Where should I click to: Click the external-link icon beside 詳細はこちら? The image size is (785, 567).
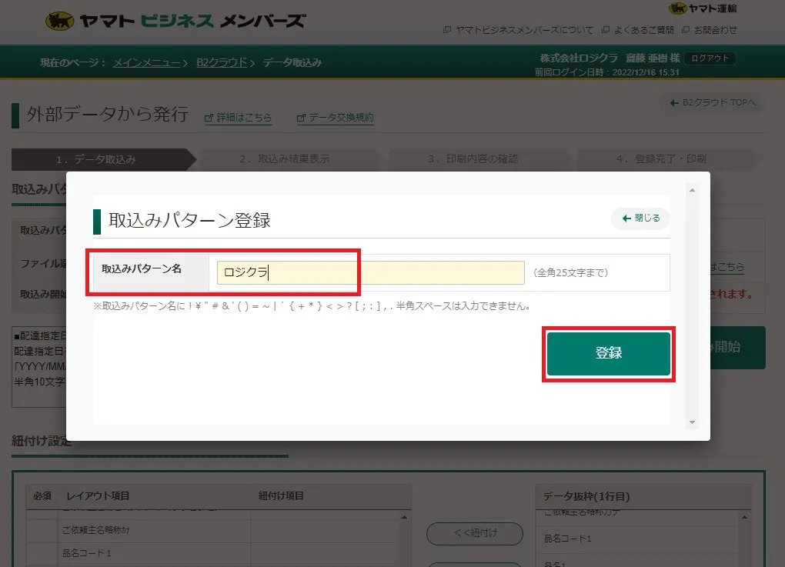(x=209, y=118)
